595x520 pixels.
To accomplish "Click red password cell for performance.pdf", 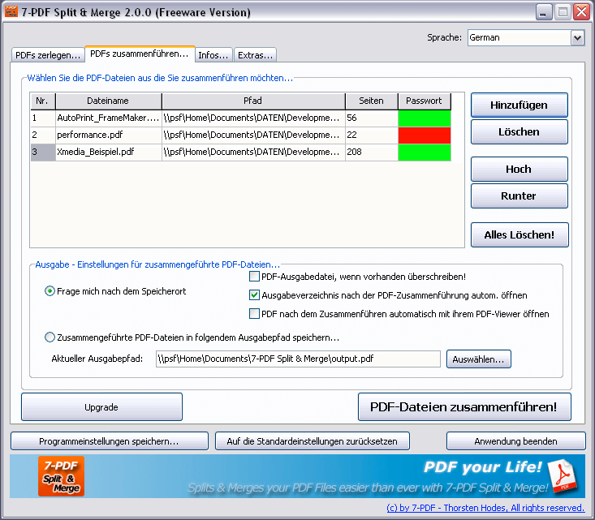I will coord(424,135).
